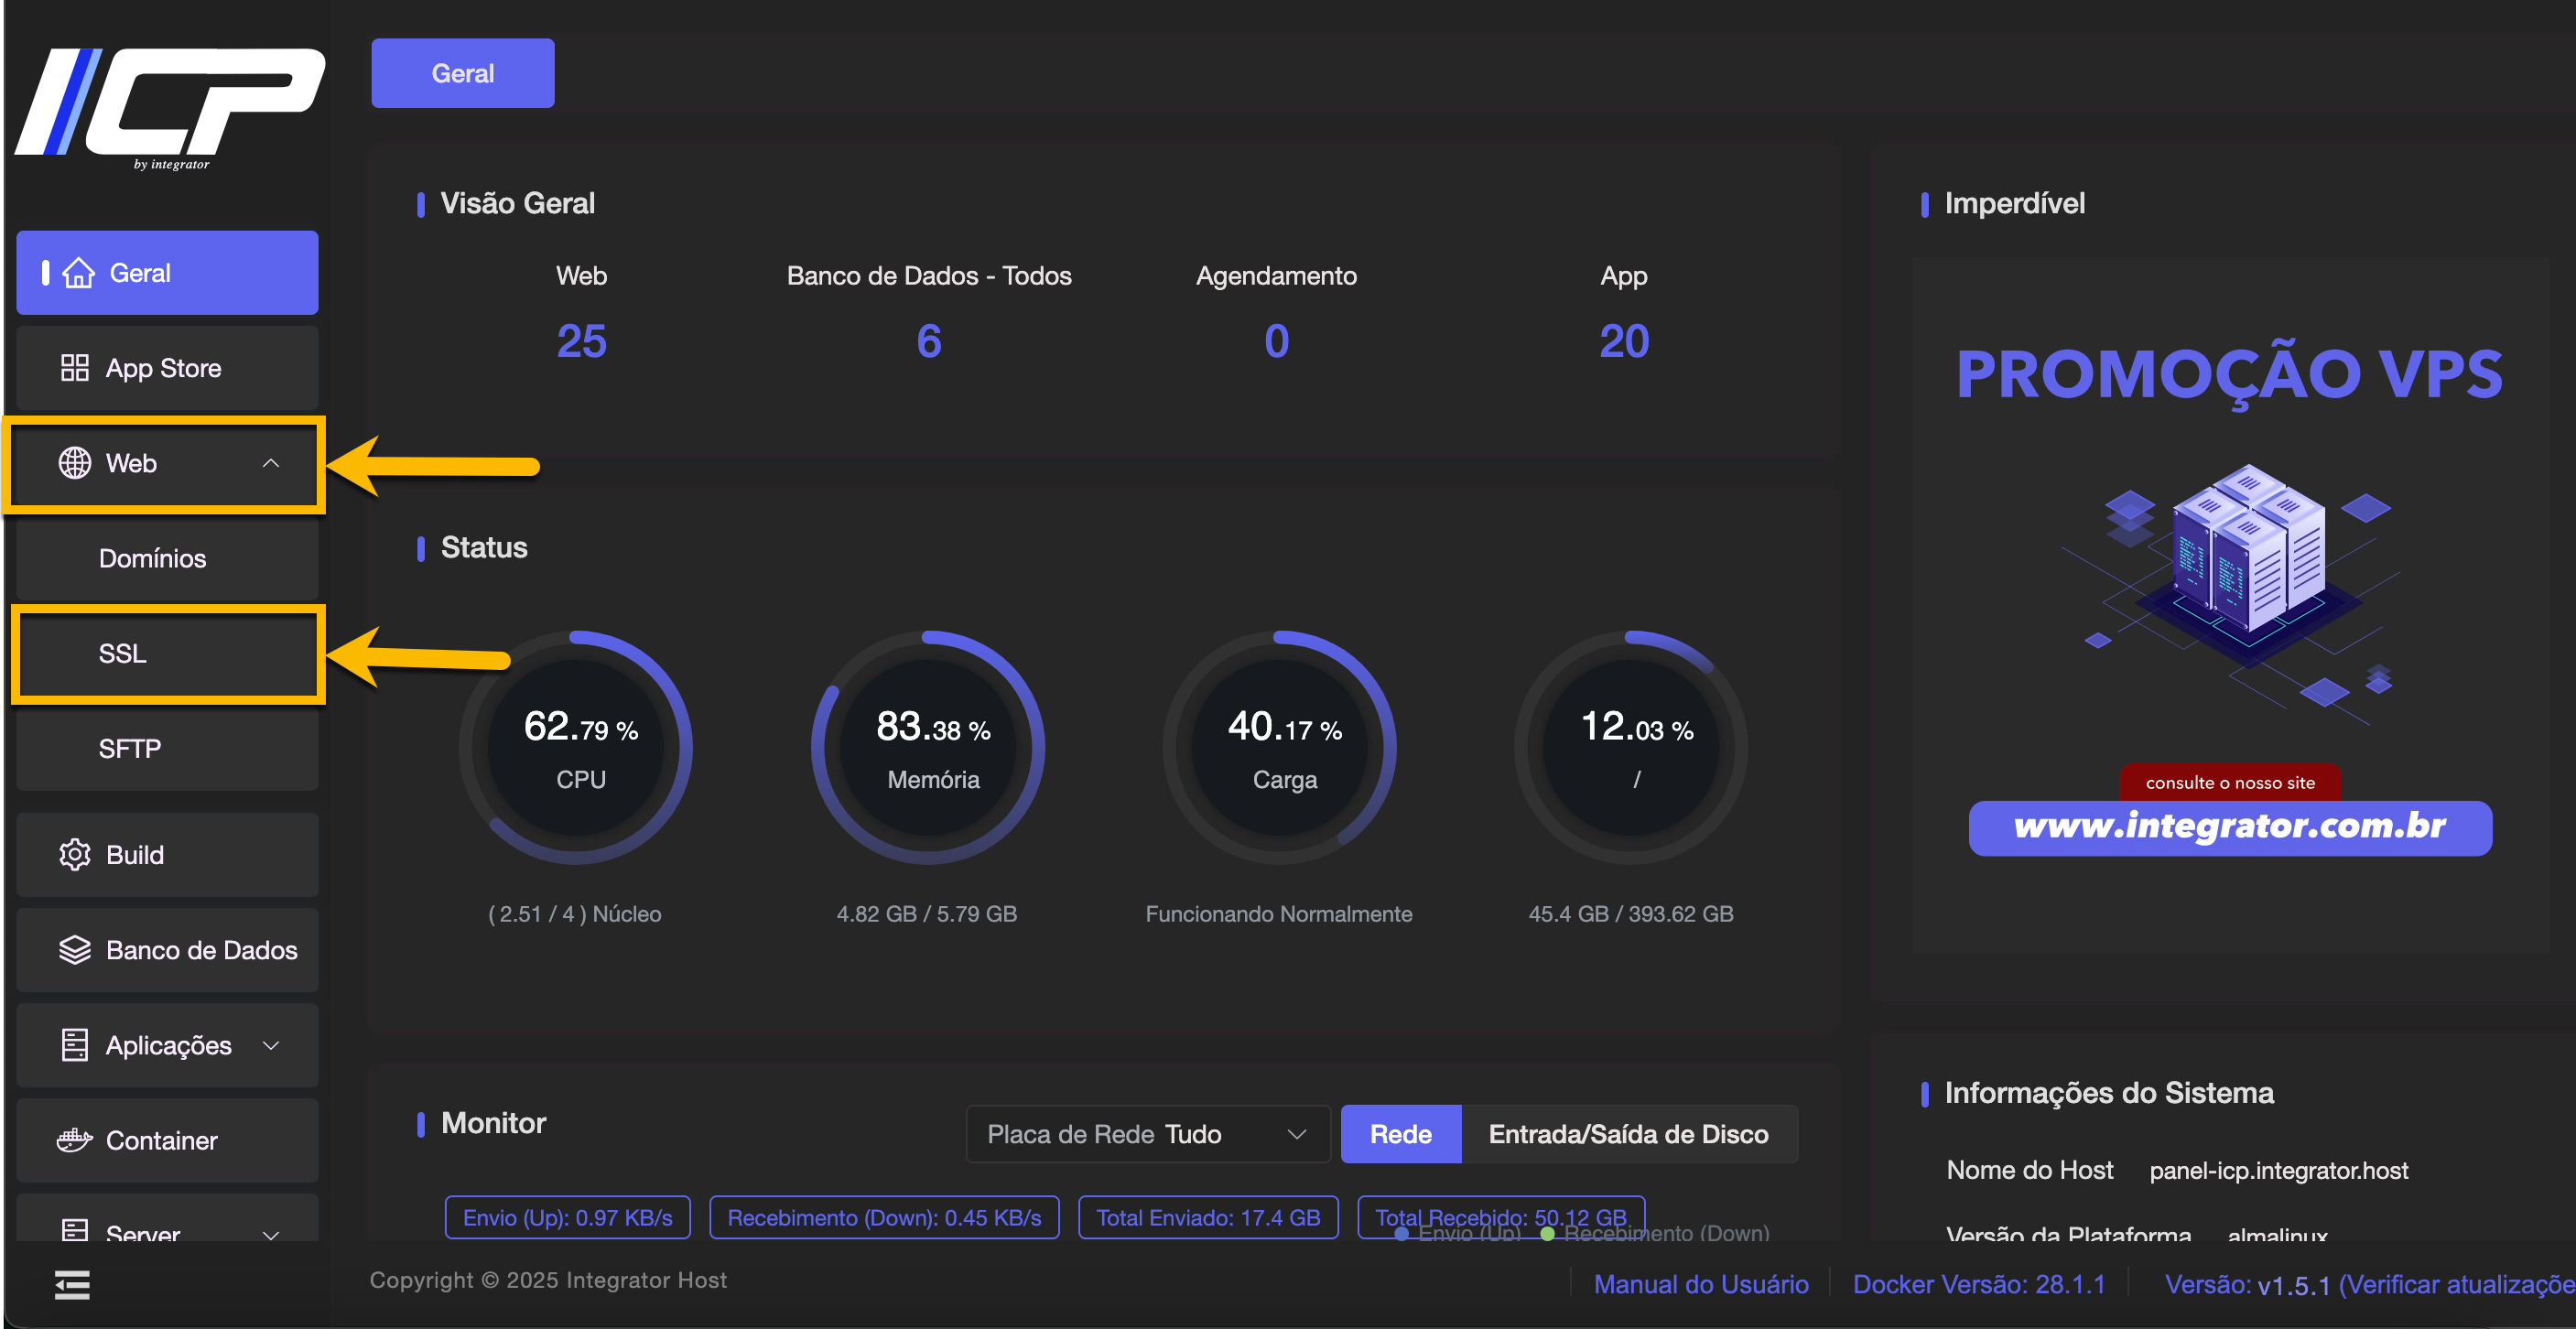The width and height of the screenshot is (2576, 1329).
Task: Click the Web globe icon
Action: (74, 463)
